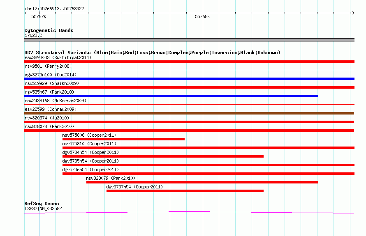Select the red bar for dgv5735n54
Image resolution: width=366 pixels, height=236 pixels.
click(208, 165)
